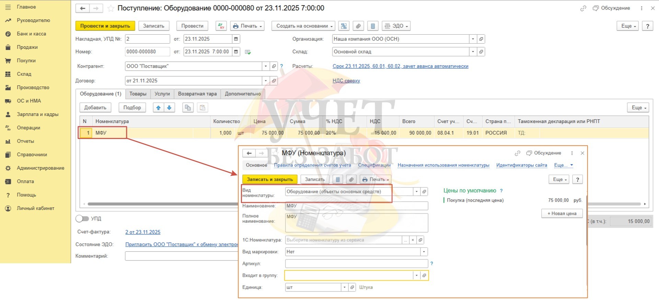
Task: Click the copy rows icon in table toolbar
Action: (188, 108)
